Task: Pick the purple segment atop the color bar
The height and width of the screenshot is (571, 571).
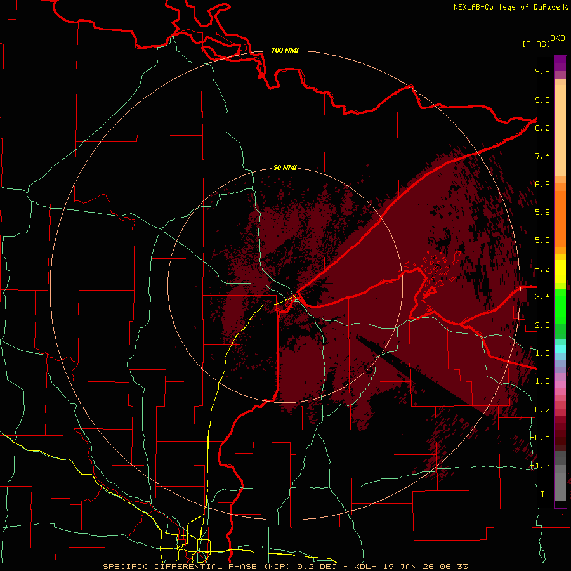Action: (560, 63)
